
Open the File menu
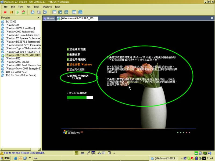(x=6, y=7)
